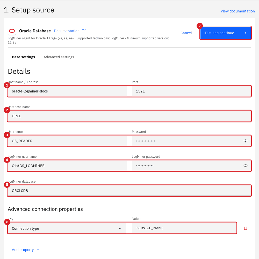The image size is (259, 259).
Task: Show the Password field value
Action: (x=246, y=141)
